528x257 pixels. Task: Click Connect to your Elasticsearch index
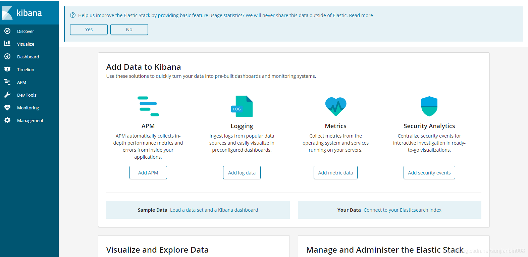(403, 210)
